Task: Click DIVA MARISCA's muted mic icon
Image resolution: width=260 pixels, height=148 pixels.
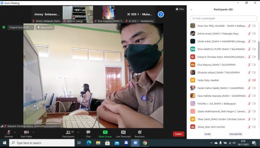Action: click(249, 49)
